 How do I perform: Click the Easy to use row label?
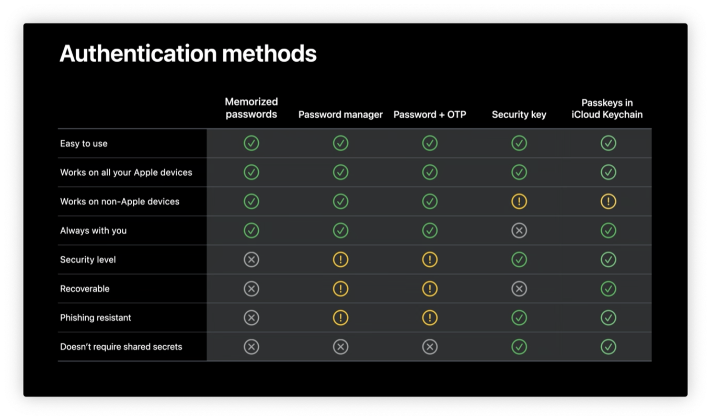pyautogui.click(x=84, y=143)
